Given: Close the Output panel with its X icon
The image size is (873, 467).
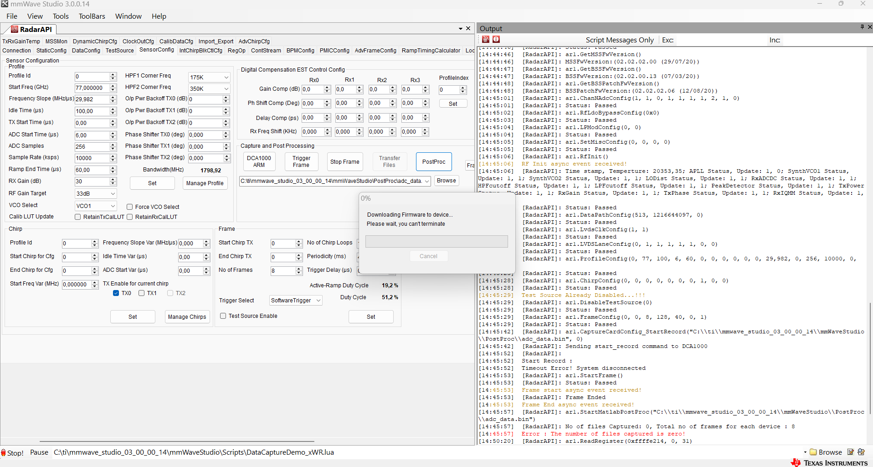Looking at the screenshot, I should click(869, 27).
